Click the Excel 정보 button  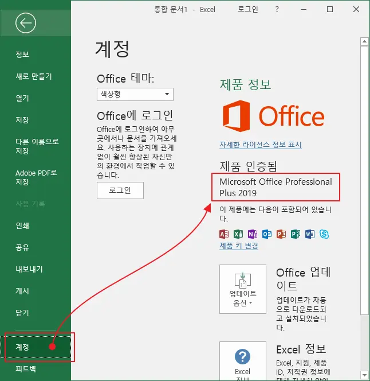point(243,361)
